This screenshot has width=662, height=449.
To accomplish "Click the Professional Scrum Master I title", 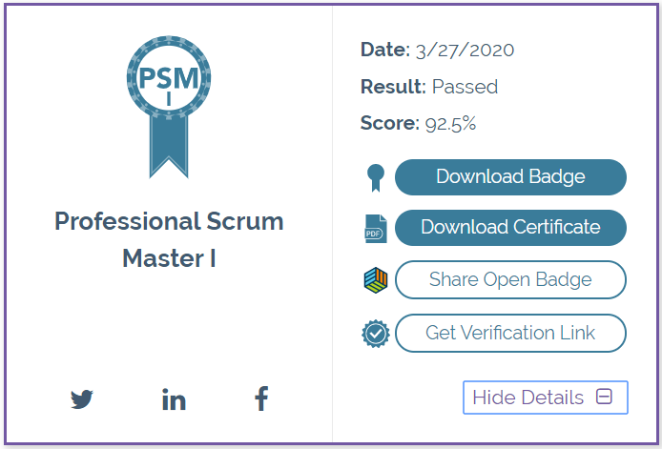I will 169,239.
